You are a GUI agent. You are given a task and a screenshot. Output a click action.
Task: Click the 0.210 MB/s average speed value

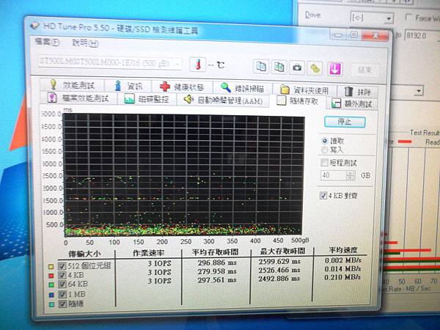pyautogui.click(x=342, y=277)
